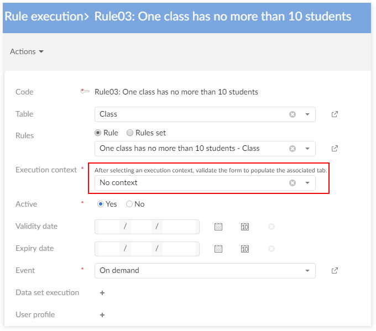Set Active to Yes

point(101,204)
